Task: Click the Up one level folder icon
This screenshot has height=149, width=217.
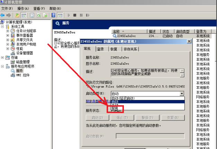Action: (17, 15)
